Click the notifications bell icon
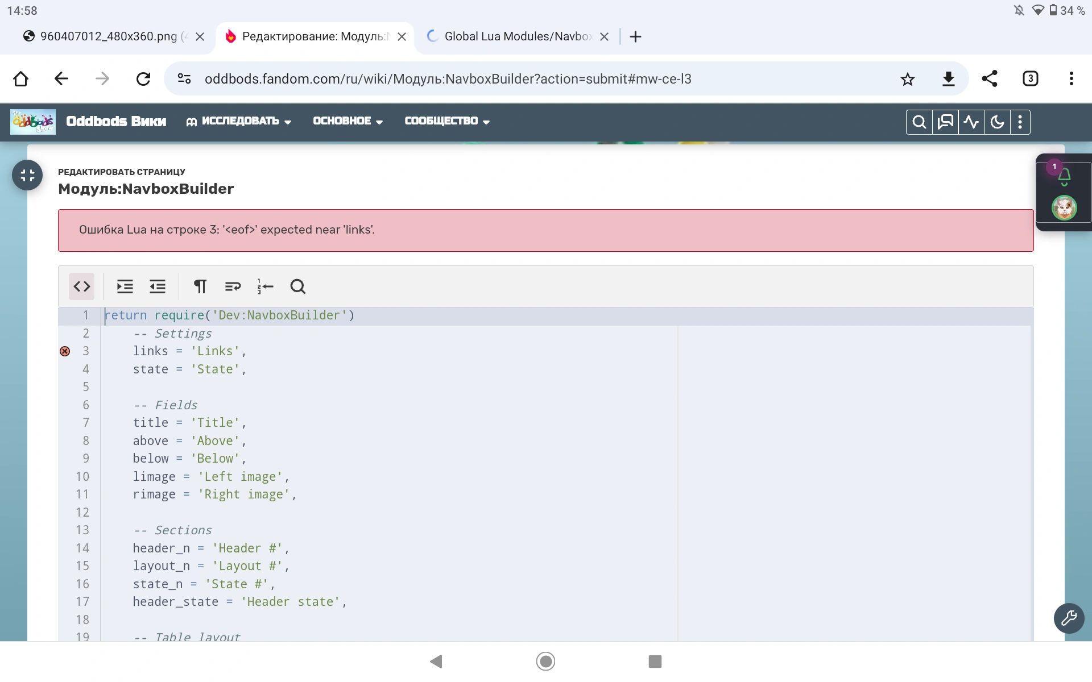 [1064, 177]
